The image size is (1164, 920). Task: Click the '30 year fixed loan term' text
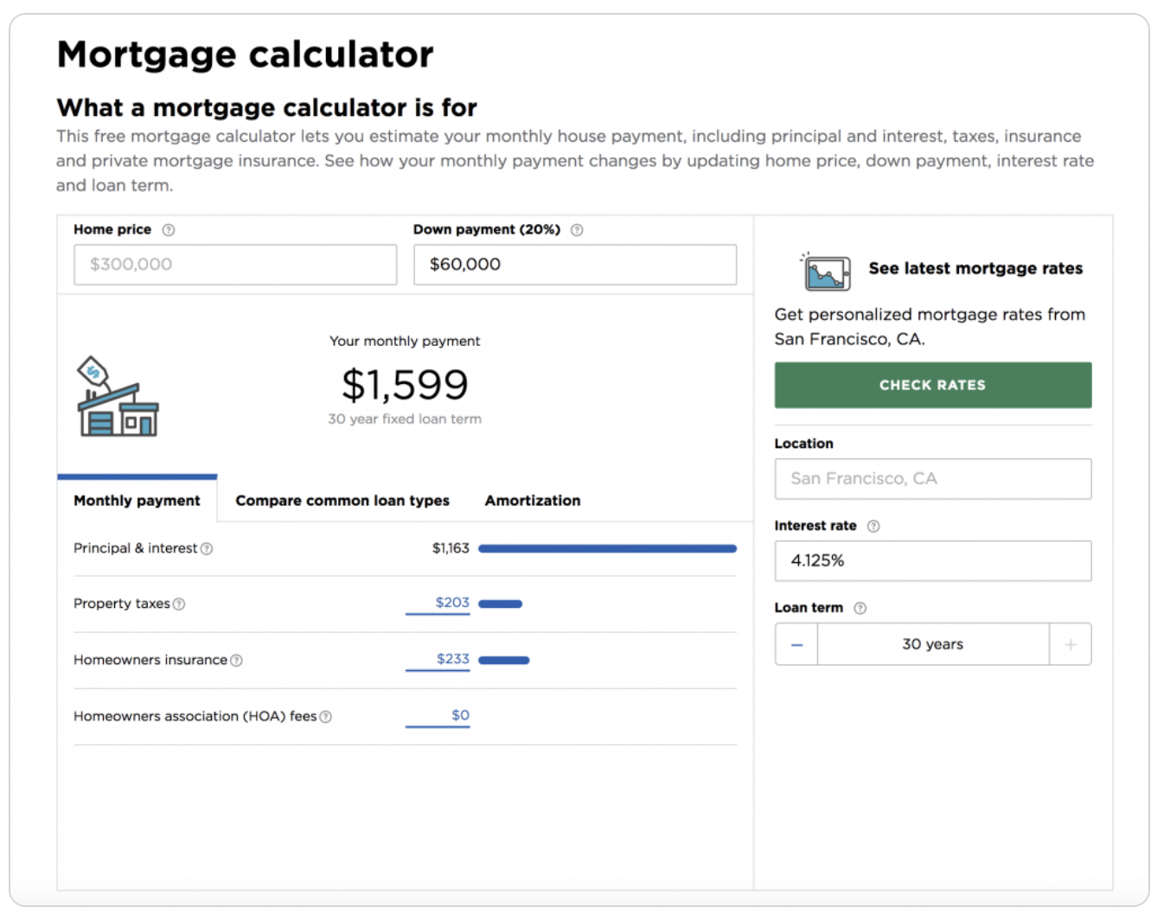click(x=405, y=419)
